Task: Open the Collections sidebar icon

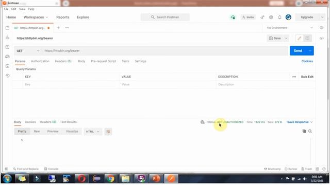Action: click(x=8, y=28)
